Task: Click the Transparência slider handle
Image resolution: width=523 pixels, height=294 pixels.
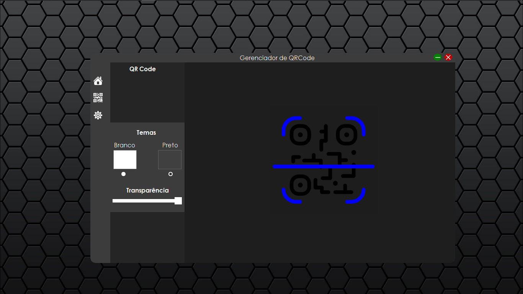Action: (x=178, y=201)
